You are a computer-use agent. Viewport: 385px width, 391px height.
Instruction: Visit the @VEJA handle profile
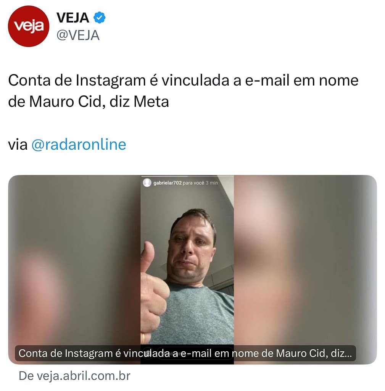pos(78,35)
